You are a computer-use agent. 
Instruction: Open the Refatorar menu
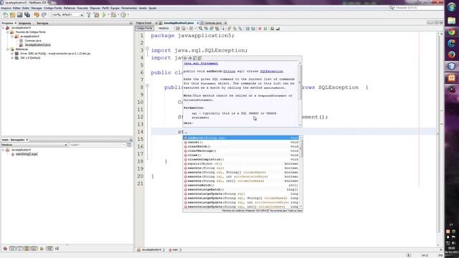click(x=70, y=8)
